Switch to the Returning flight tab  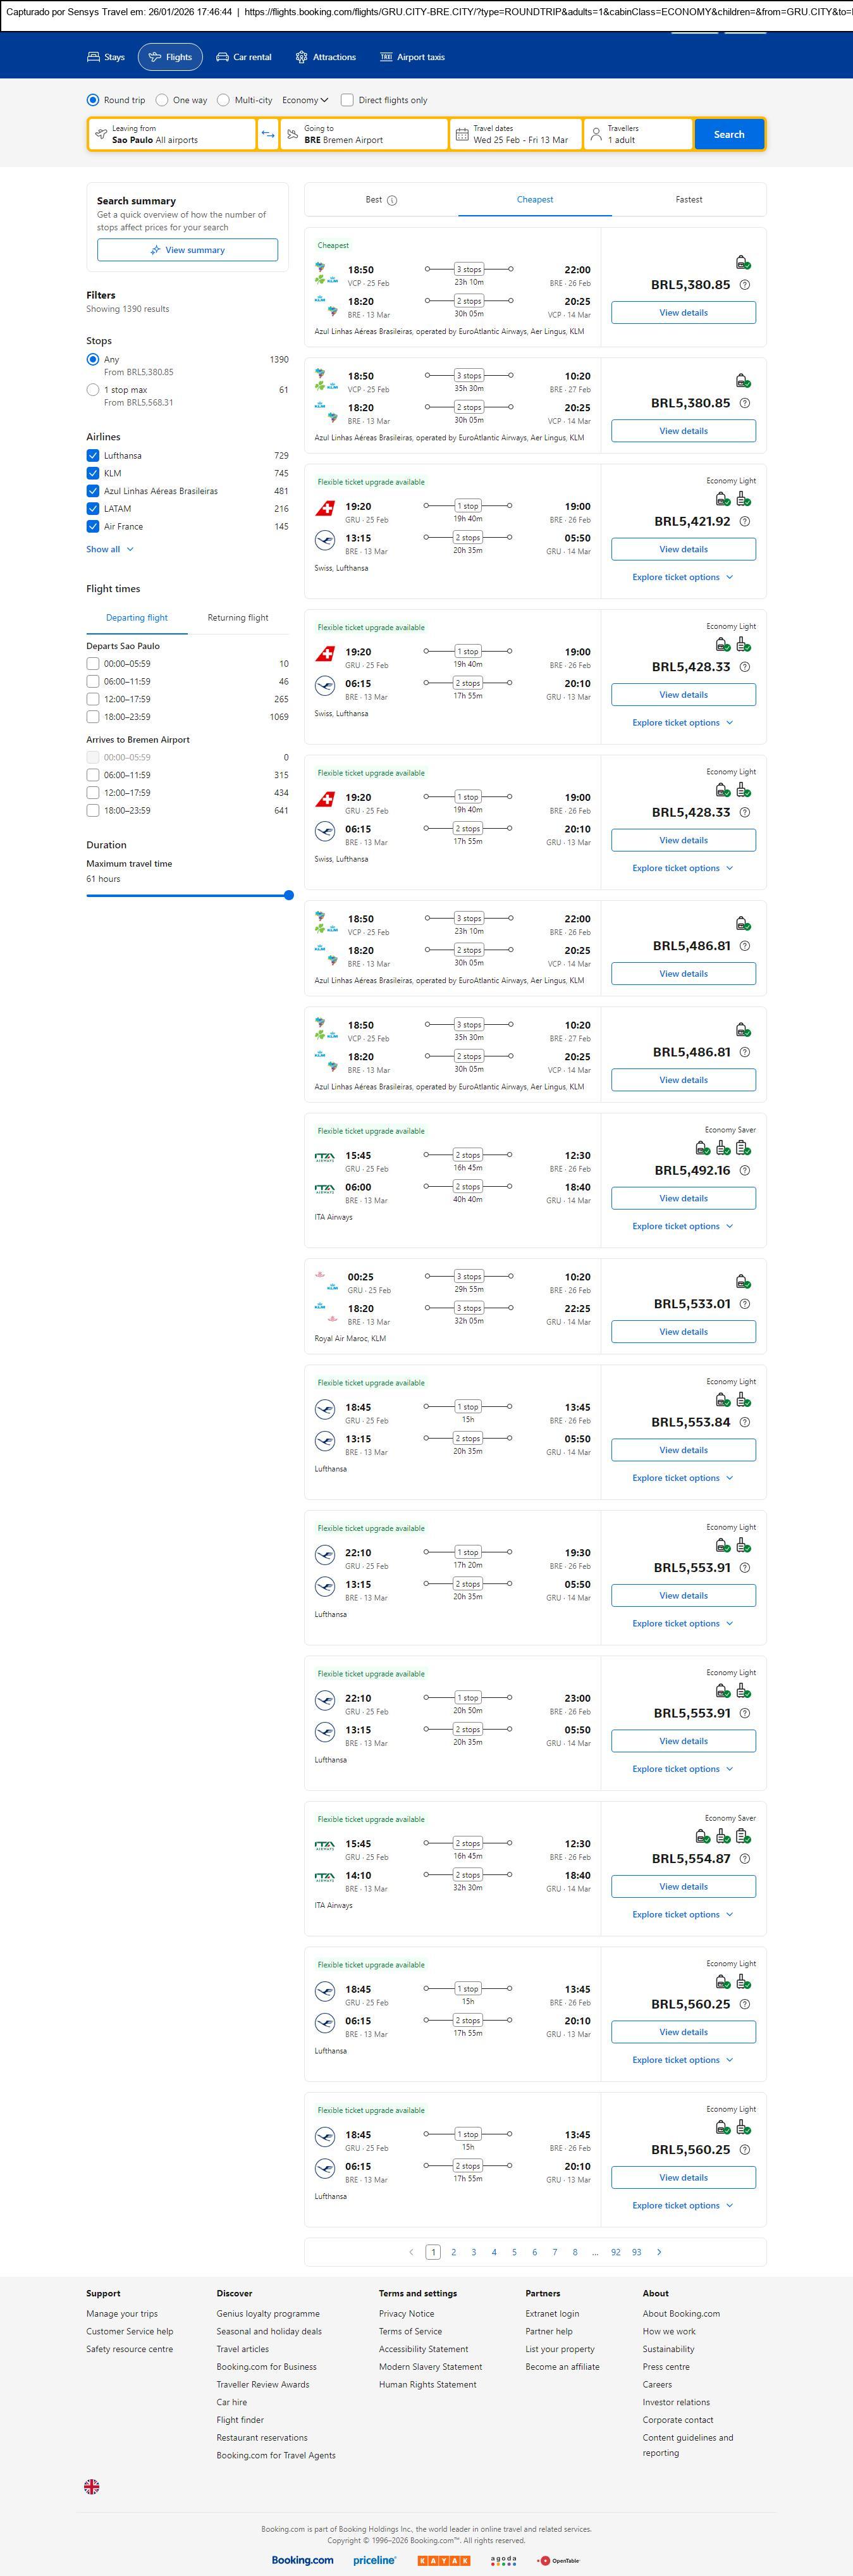pyautogui.click(x=237, y=618)
